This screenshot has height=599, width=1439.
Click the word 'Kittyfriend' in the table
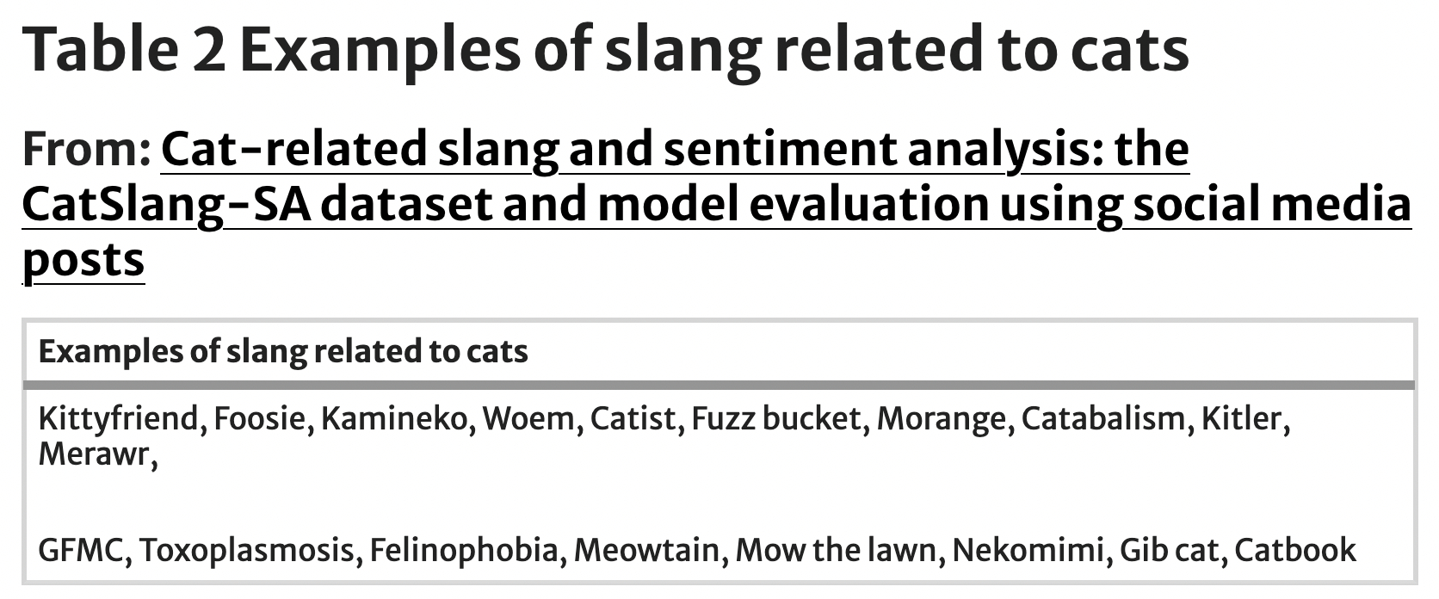(119, 419)
